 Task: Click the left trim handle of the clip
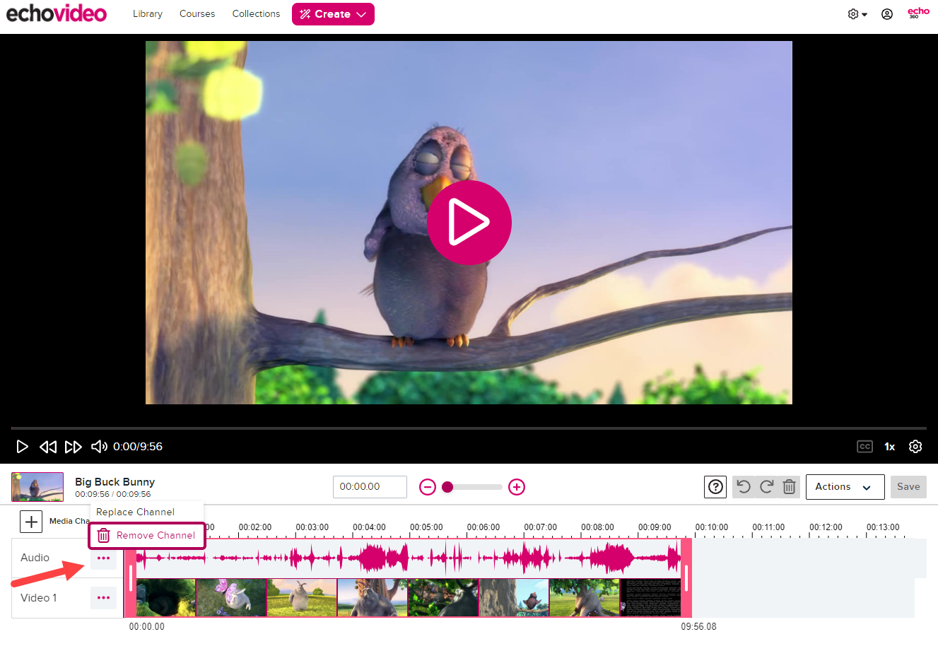131,578
